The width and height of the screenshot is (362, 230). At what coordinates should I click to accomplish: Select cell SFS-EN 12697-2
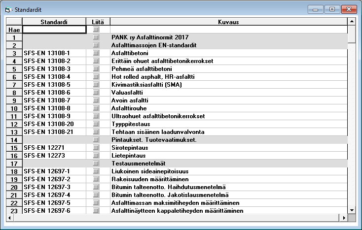coord(54,179)
